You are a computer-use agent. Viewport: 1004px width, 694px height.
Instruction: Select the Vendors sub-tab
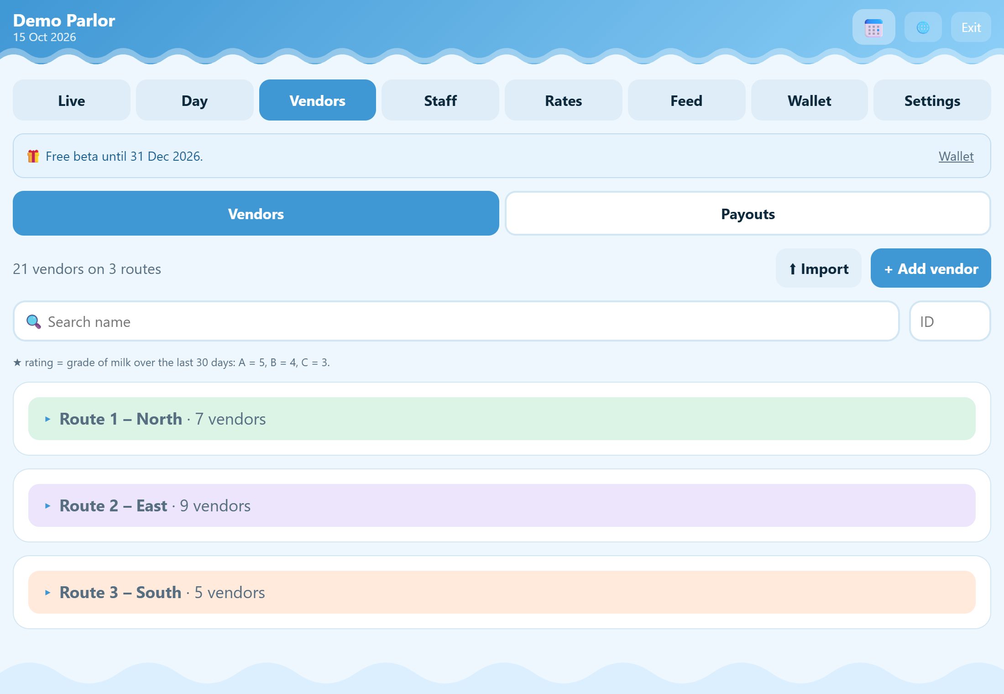click(256, 213)
